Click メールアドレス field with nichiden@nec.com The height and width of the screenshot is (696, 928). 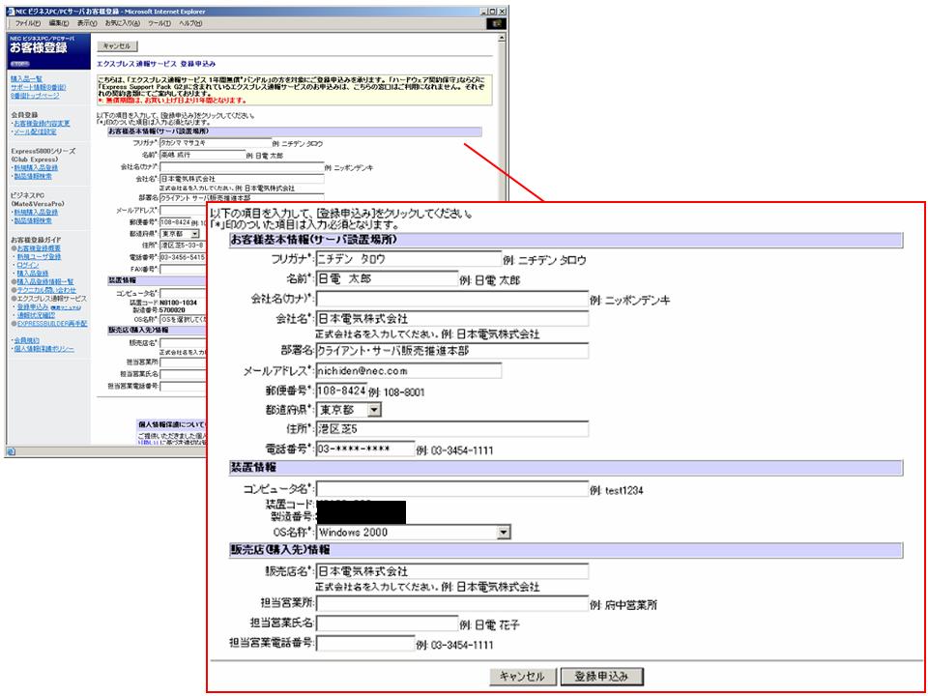[409, 370]
